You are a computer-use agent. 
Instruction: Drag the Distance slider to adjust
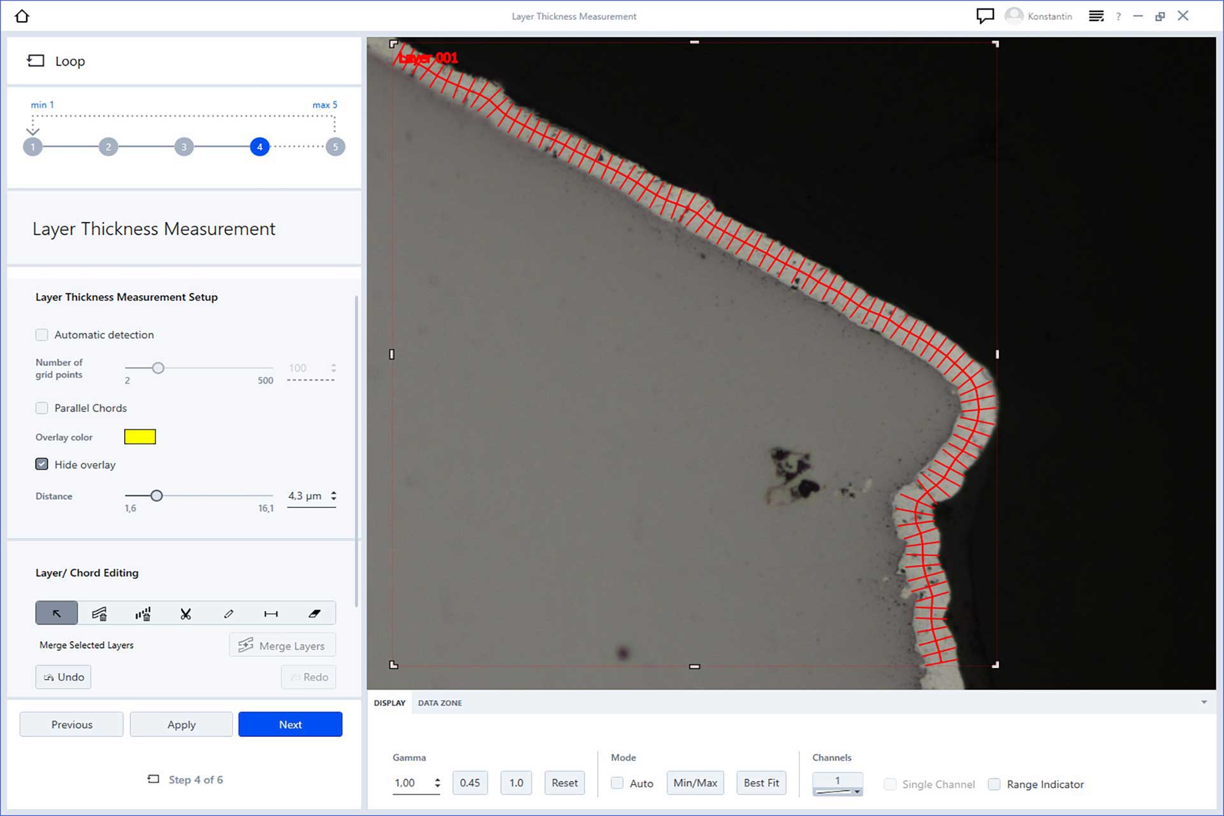tap(155, 495)
